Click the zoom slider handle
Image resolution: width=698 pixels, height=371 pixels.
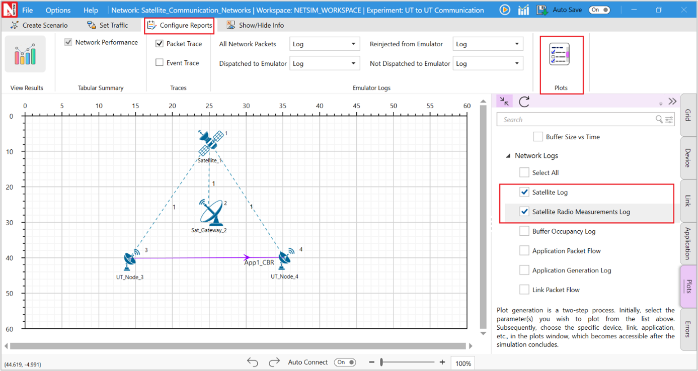[382, 362]
